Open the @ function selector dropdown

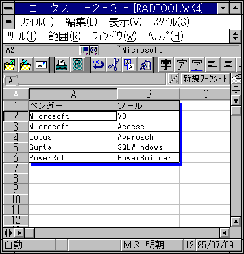pos(94,51)
